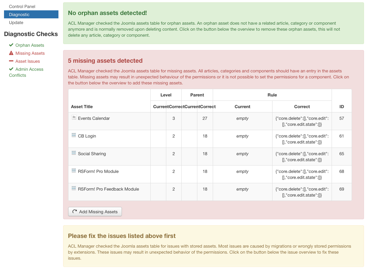This screenshot has height=271, width=369.
Task: Select the Events Calendar asset title
Action: [94, 118]
